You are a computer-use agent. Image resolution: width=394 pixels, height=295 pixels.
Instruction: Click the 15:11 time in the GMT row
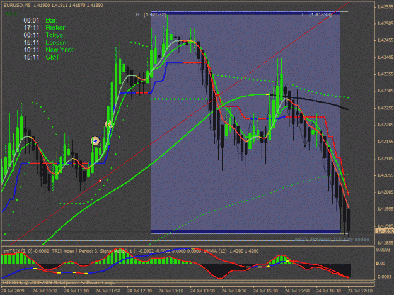[32, 57]
